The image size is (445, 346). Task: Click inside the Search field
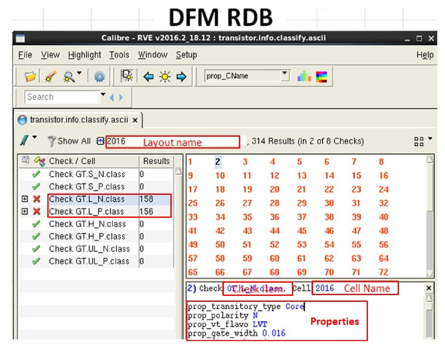coord(62,97)
